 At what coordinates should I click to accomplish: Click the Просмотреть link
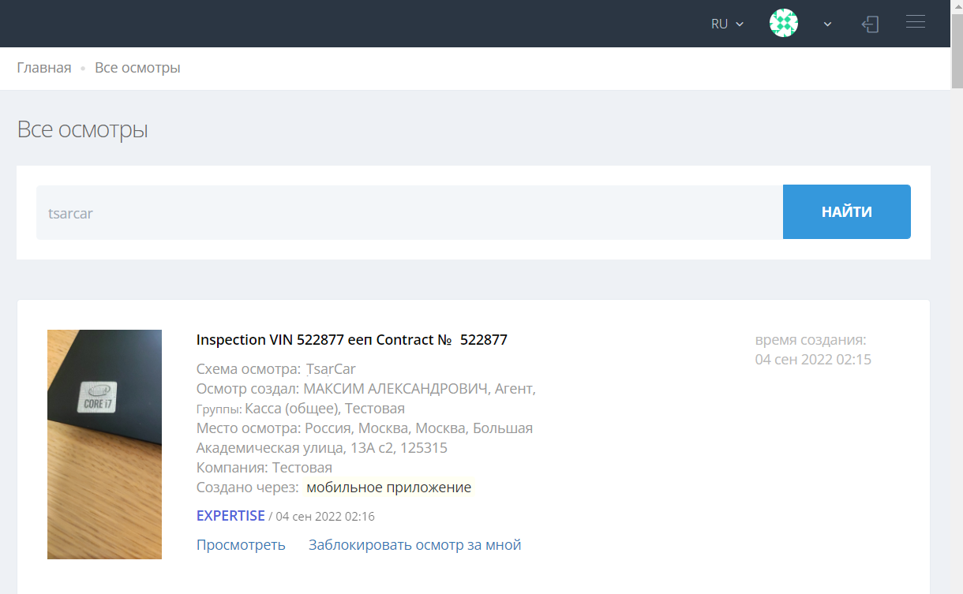[x=241, y=545]
